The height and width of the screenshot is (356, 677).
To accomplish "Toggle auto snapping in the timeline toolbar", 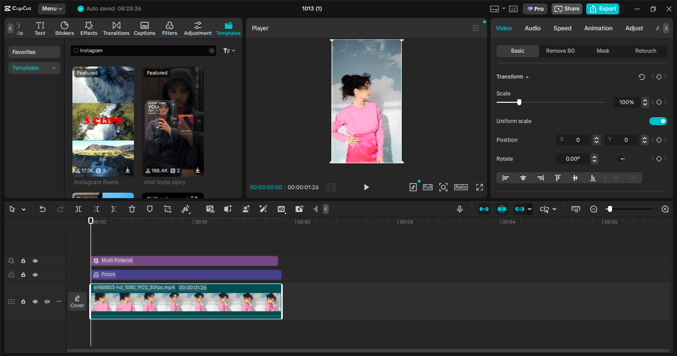I will [502, 209].
